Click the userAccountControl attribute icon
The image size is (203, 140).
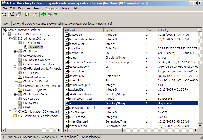click(67, 108)
